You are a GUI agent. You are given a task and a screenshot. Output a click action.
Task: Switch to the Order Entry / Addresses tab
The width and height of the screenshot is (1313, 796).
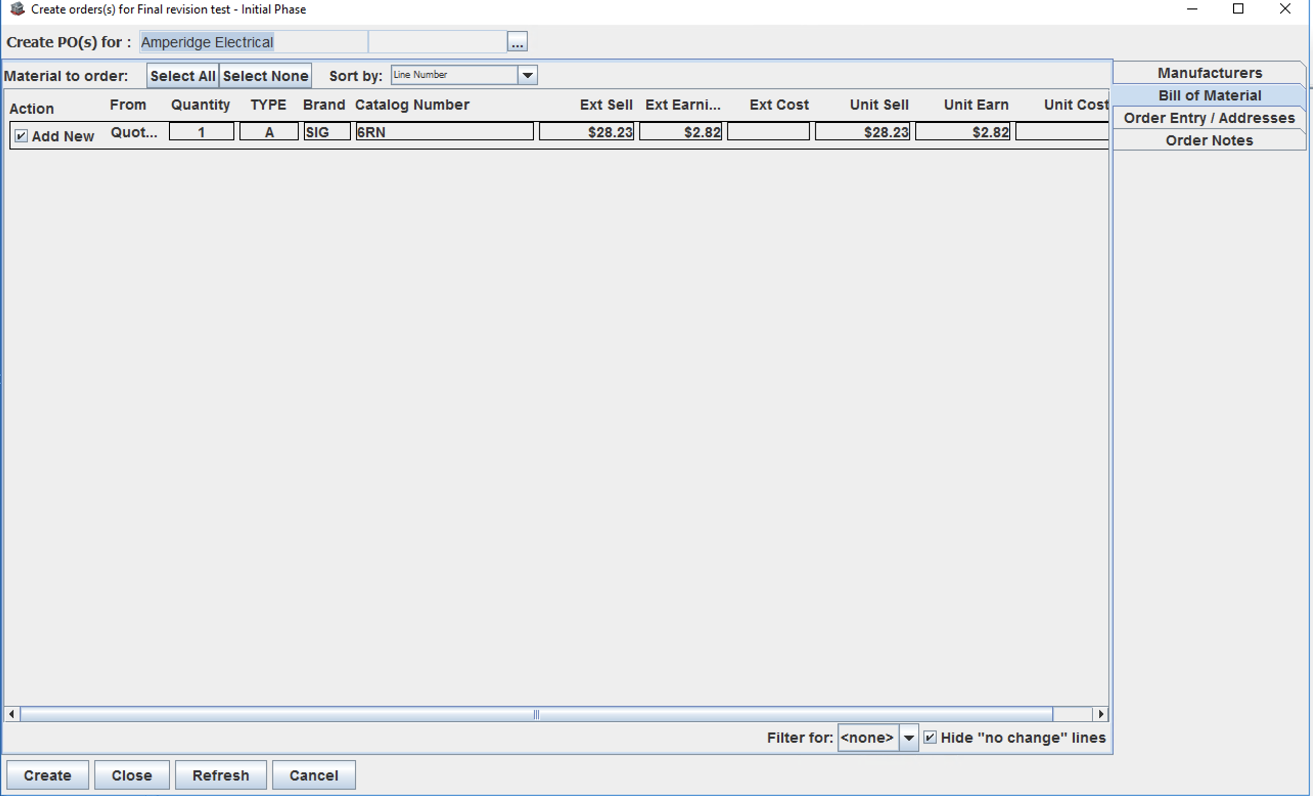click(1209, 118)
